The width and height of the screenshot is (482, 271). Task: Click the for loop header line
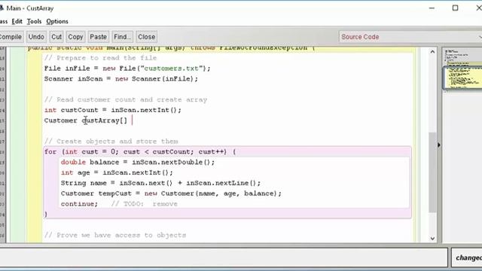pyautogui.click(x=140, y=152)
